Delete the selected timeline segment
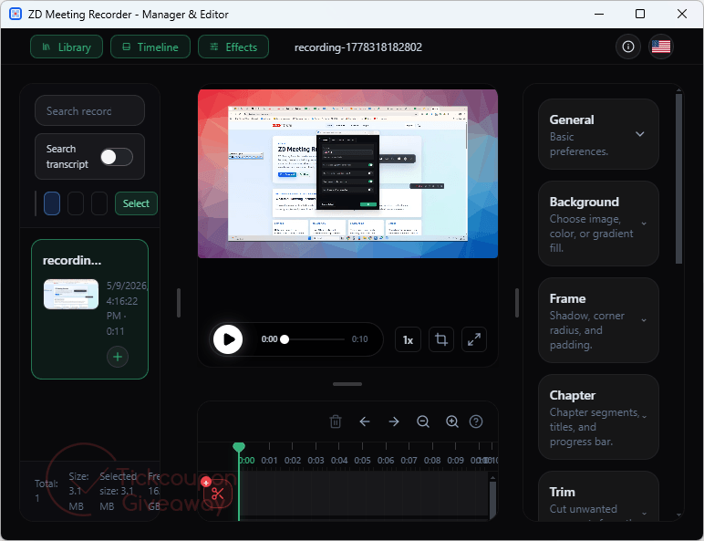 pyautogui.click(x=336, y=421)
